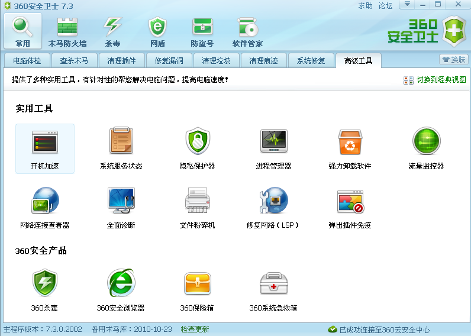Switch to the 清理插件 tab

[122, 61]
